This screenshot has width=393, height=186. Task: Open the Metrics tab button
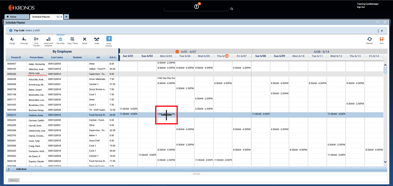point(14,180)
